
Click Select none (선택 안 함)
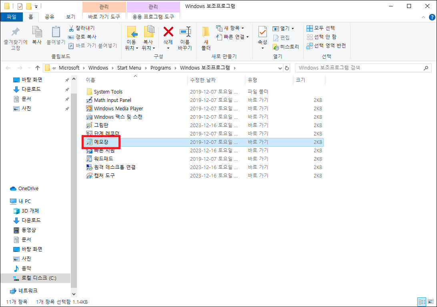[x=321, y=37]
